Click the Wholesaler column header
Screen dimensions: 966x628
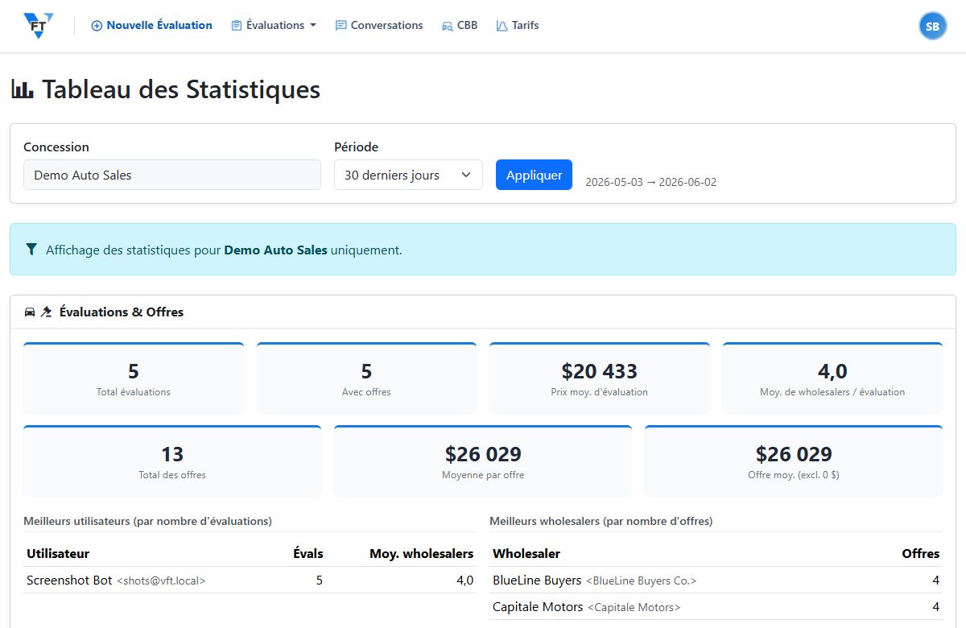(526, 553)
